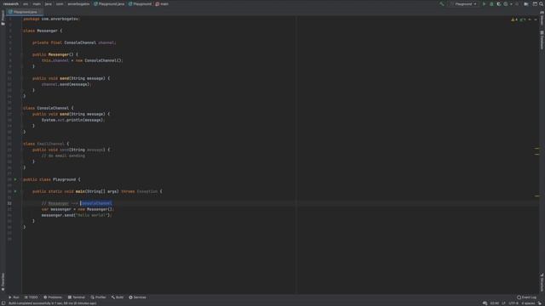
Task: Click the read-only lock icon in the status bar
Action: [x=540, y=303]
